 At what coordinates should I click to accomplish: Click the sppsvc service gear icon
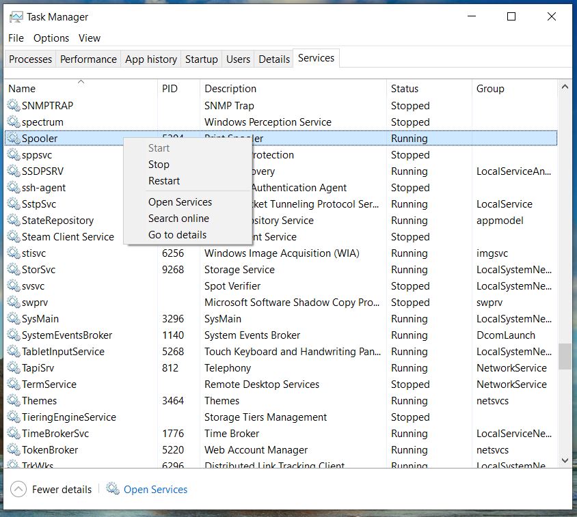[x=14, y=154]
